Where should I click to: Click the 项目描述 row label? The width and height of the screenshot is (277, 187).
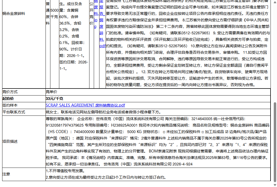click(10, 141)
